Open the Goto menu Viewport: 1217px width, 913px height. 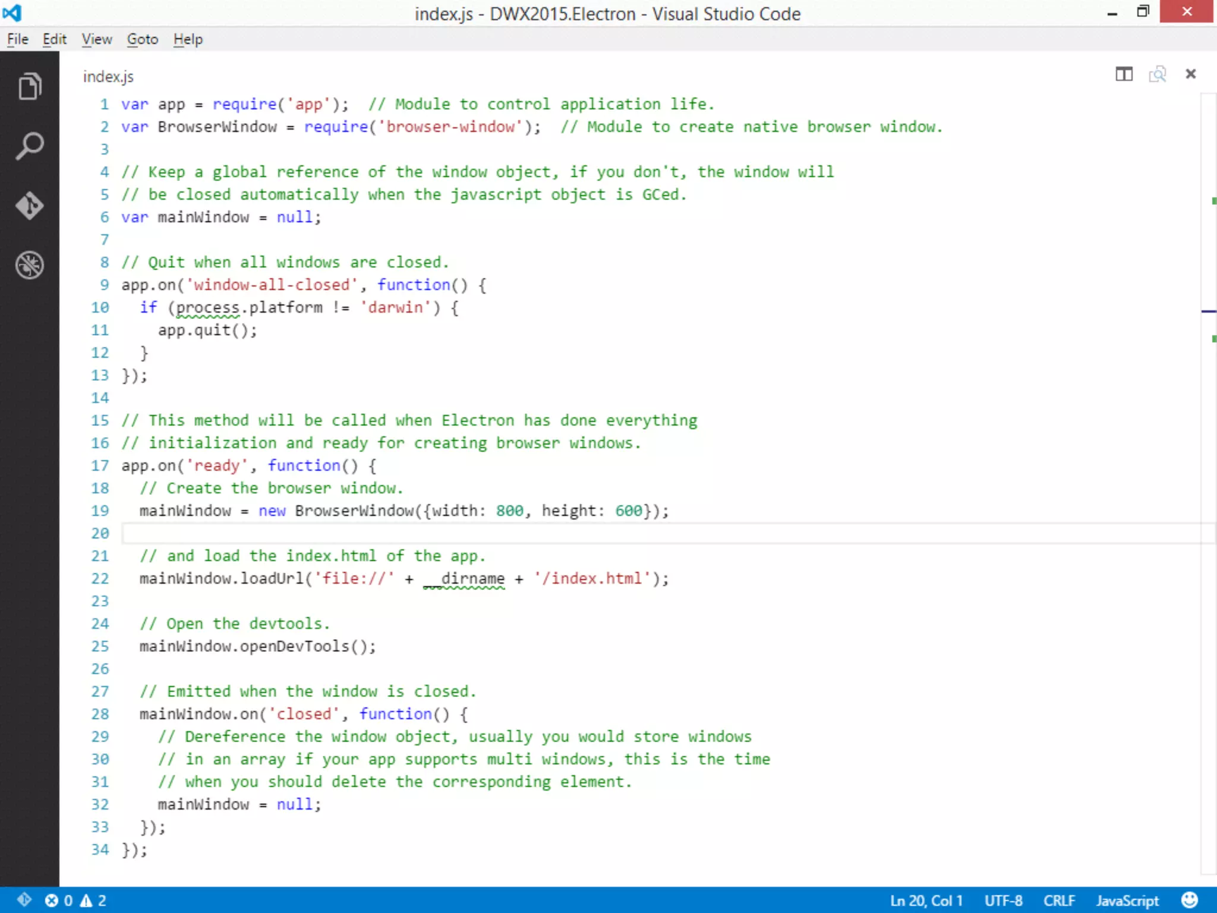tap(143, 39)
